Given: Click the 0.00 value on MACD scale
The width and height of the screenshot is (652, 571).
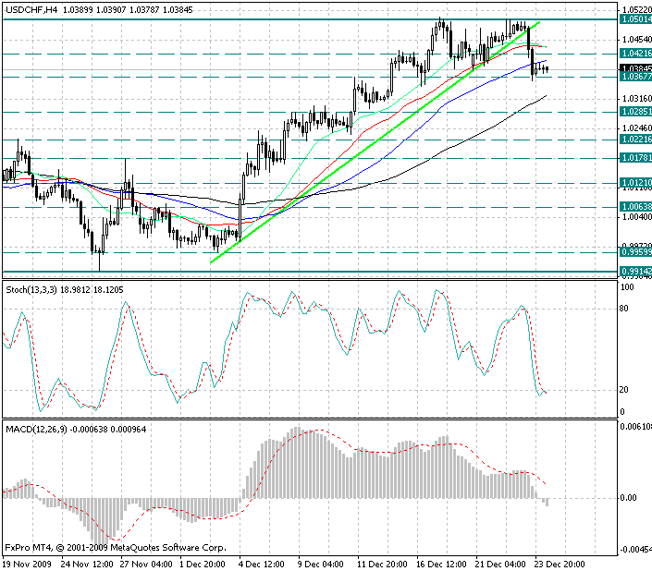Looking at the screenshot, I should pos(628,497).
